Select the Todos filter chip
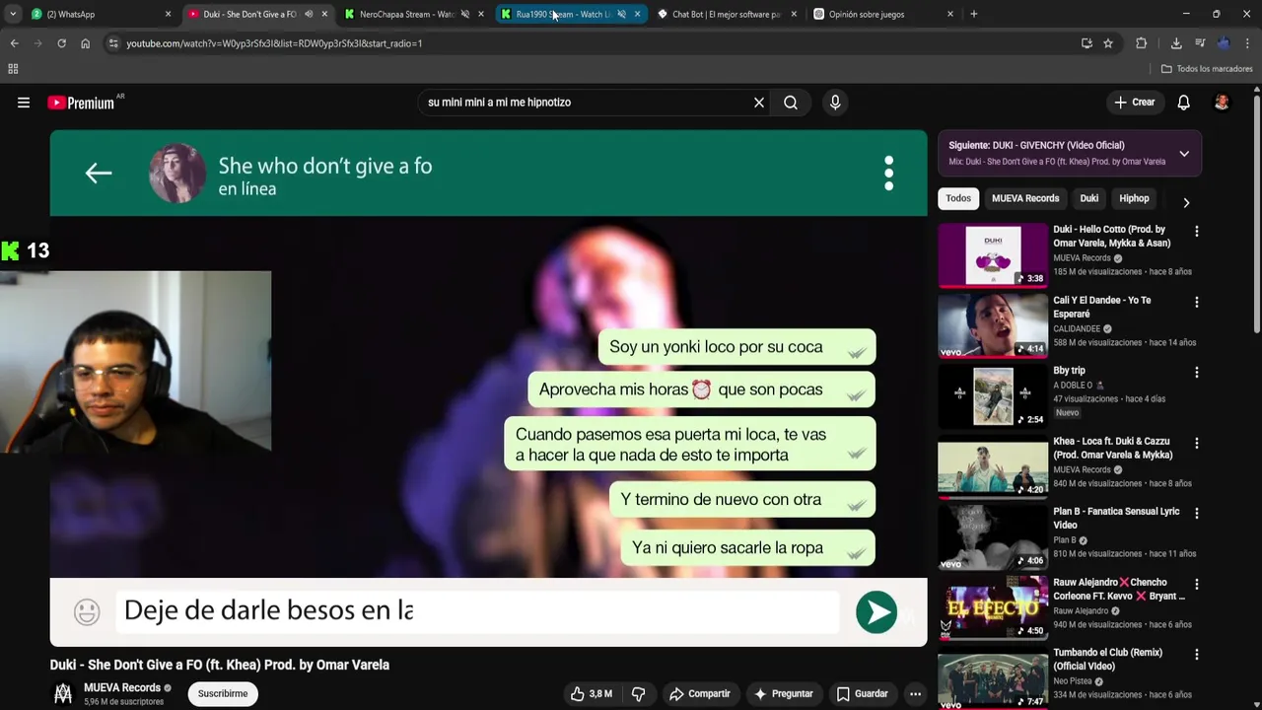1262x710 pixels. pyautogui.click(x=958, y=198)
